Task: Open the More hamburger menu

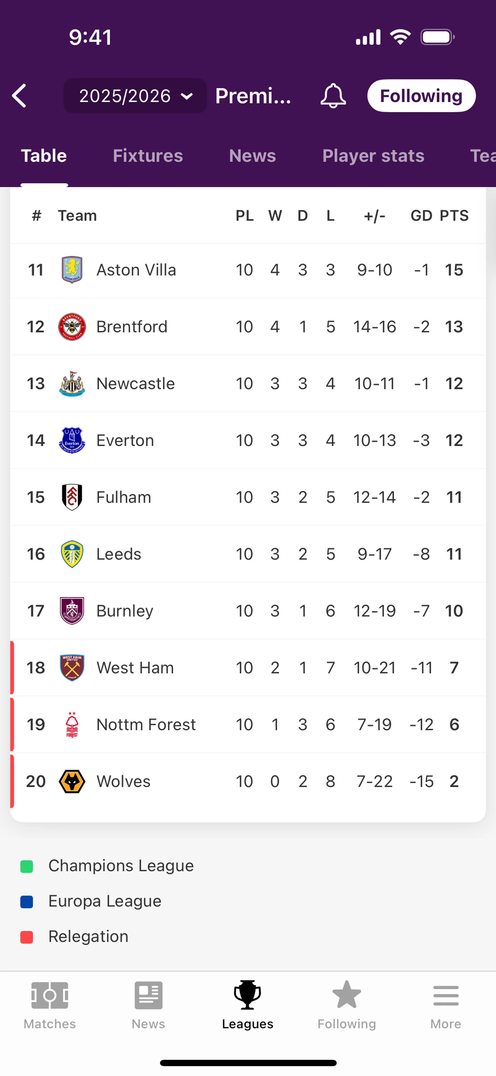Action: click(x=445, y=995)
